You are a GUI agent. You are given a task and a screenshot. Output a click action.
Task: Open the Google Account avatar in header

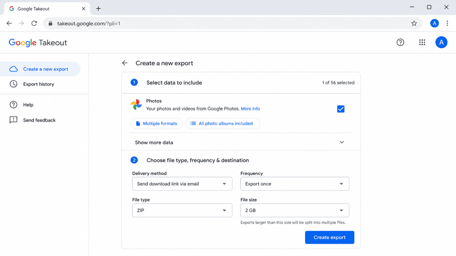[x=441, y=43]
